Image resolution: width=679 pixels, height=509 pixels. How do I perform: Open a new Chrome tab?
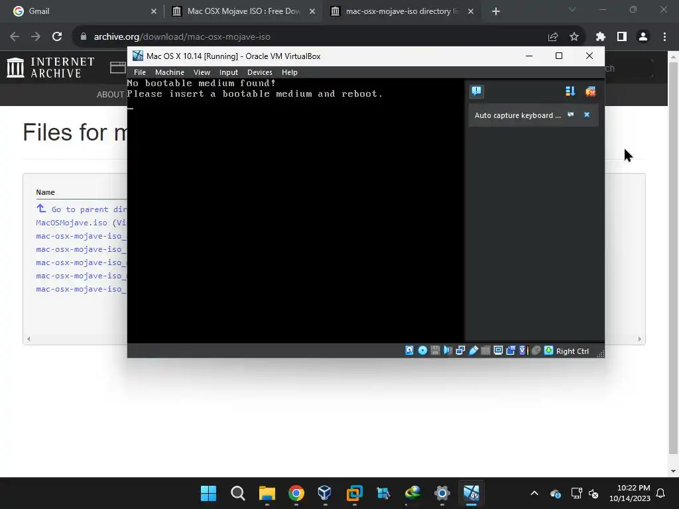pyautogui.click(x=496, y=11)
